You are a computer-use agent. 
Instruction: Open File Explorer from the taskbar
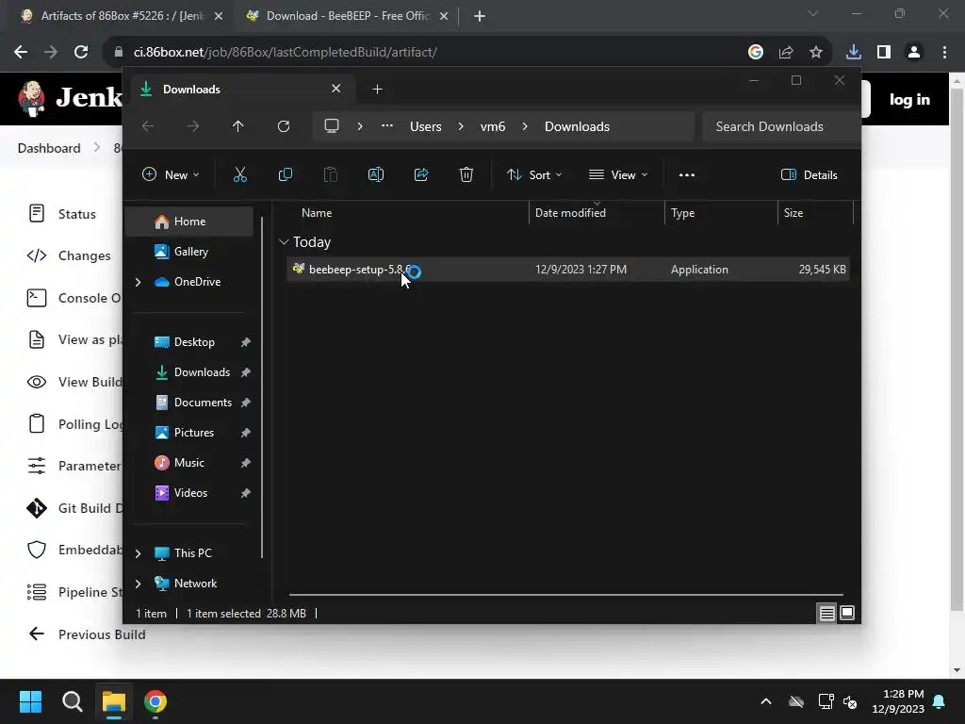click(x=114, y=701)
